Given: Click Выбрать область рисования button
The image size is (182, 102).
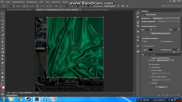Looking at the screenshot, I should tap(160, 33).
